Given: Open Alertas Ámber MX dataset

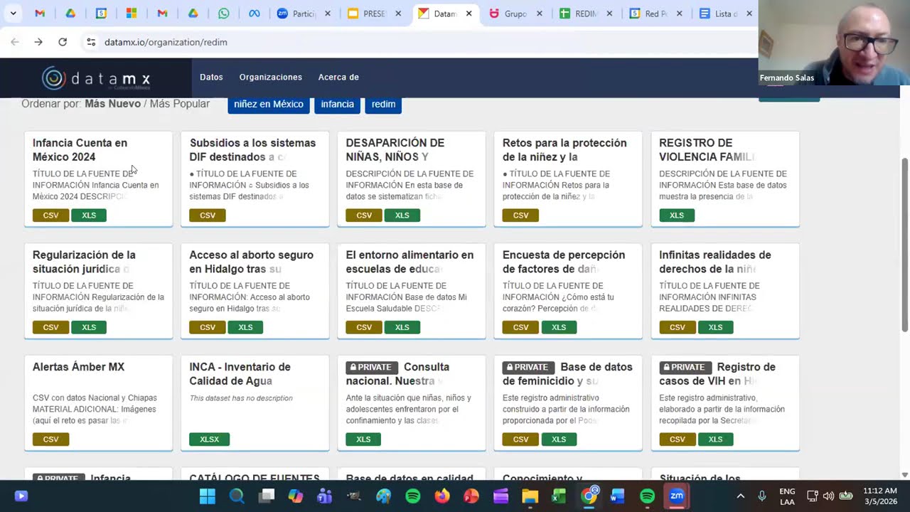Looking at the screenshot, I should (78, 367).
